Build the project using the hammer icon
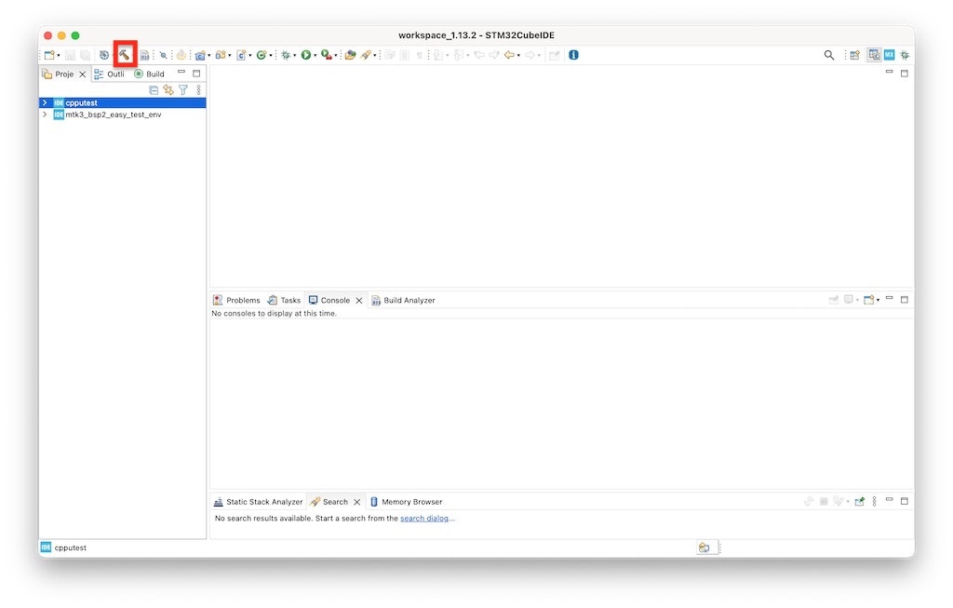 click(126, 55)
